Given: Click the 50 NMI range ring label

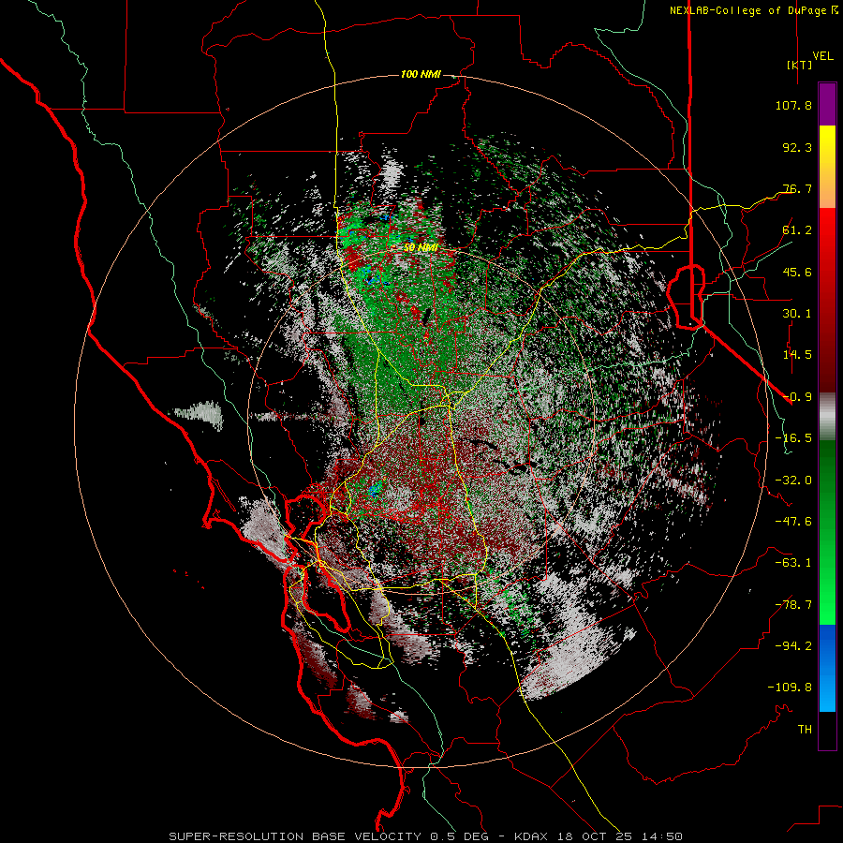Looking at the screenshot, I should click(x=421, y=248).
